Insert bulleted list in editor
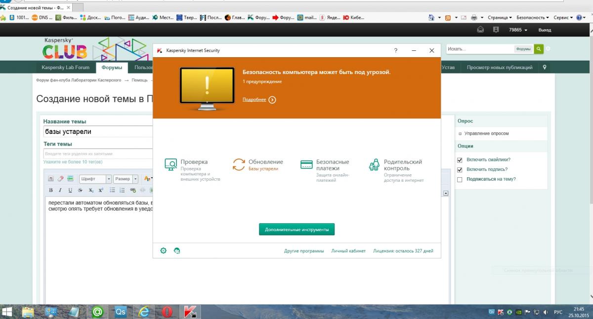The image size is (593, 319). click(x=112, y=190)
